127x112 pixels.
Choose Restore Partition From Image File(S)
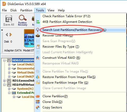tap(80, 77)
